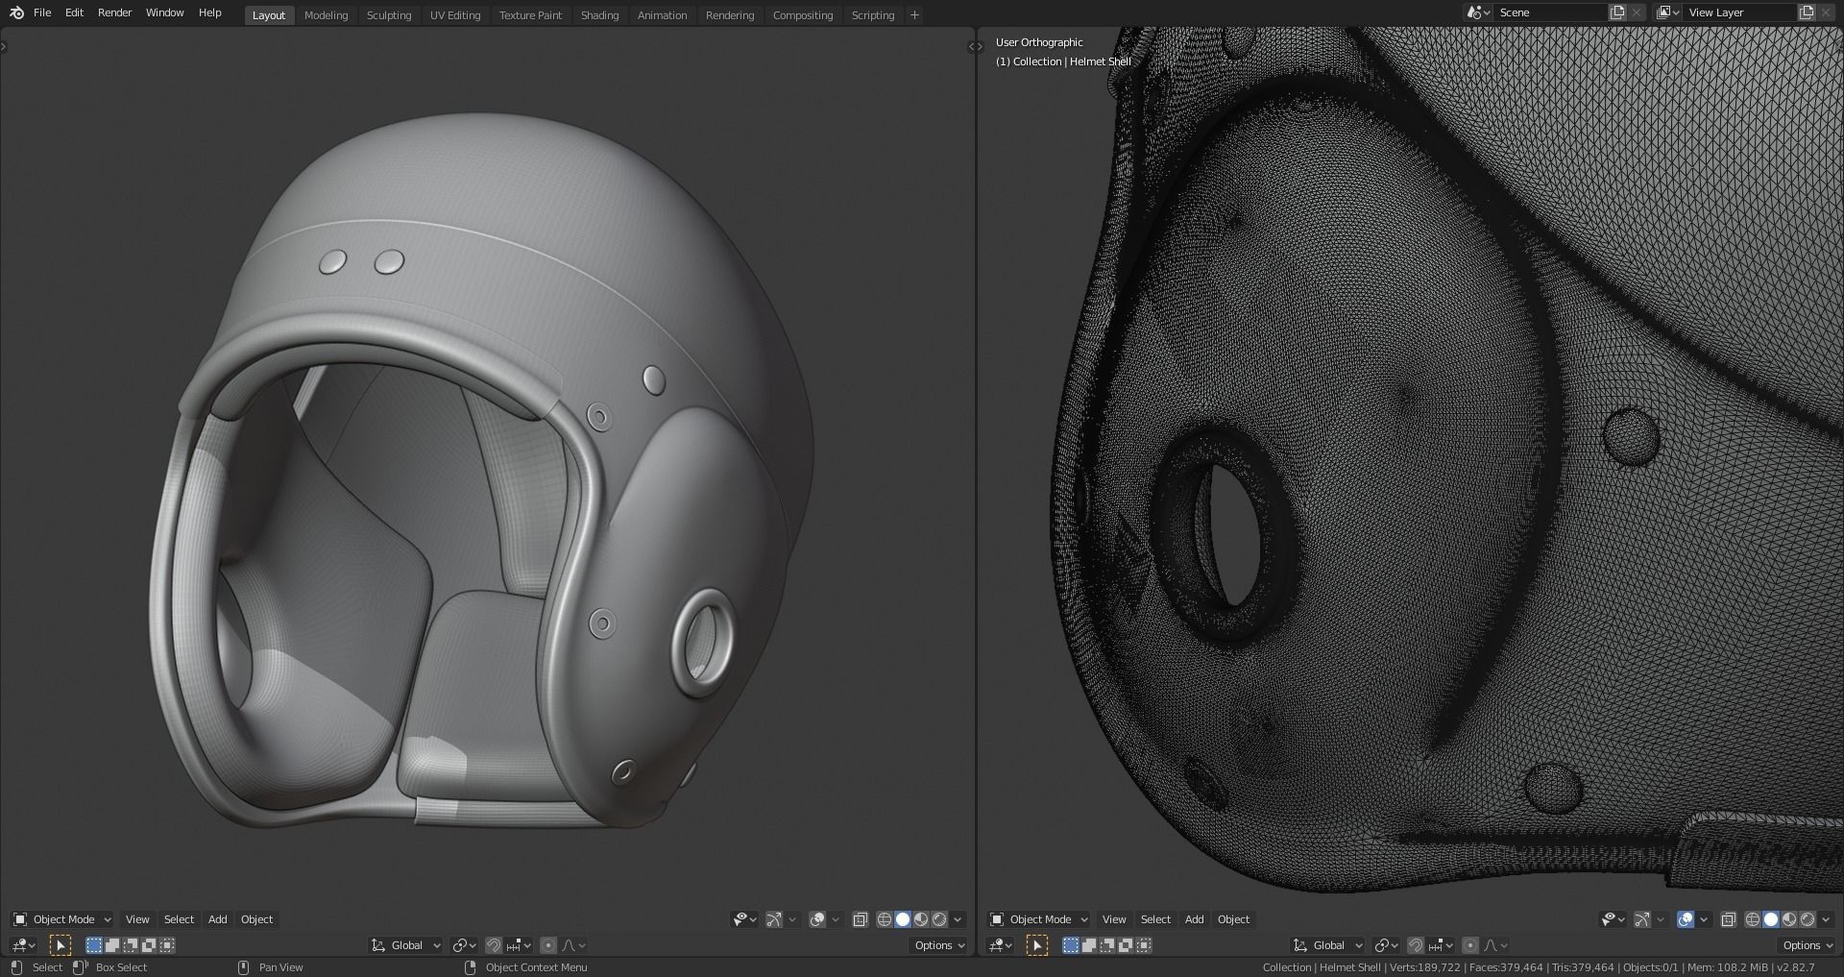Toggle proportional editing in the right viewport
Screen dimensions: 1844x977
(1469, 945)
